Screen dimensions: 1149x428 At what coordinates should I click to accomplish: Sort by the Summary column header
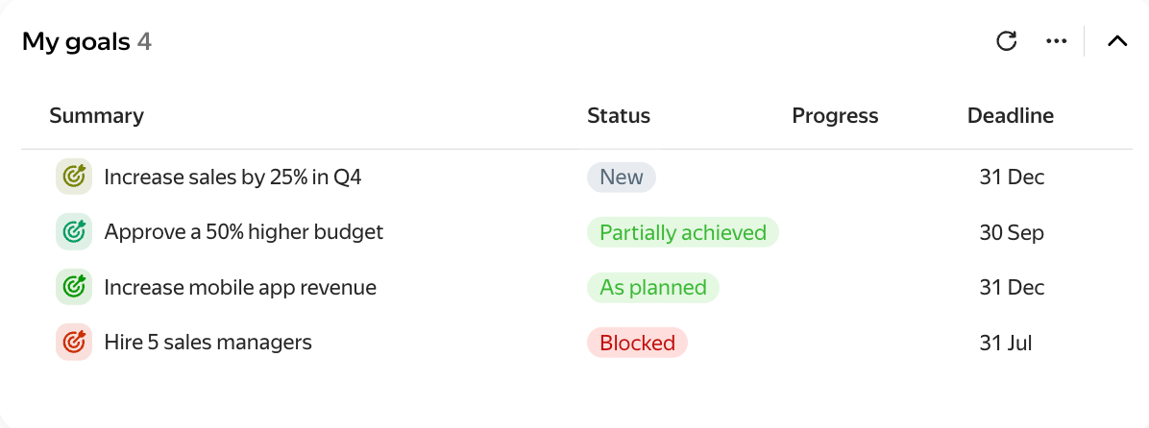click(97, 115)
